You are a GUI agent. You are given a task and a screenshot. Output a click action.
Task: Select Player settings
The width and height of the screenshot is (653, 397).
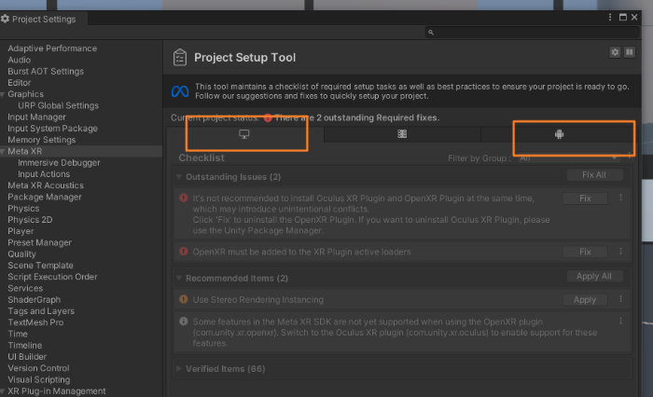point(21,231)
